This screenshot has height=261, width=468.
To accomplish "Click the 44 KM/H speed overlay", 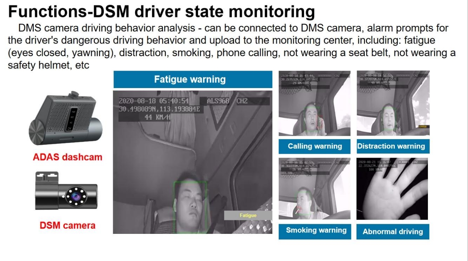I will (158, 117).
